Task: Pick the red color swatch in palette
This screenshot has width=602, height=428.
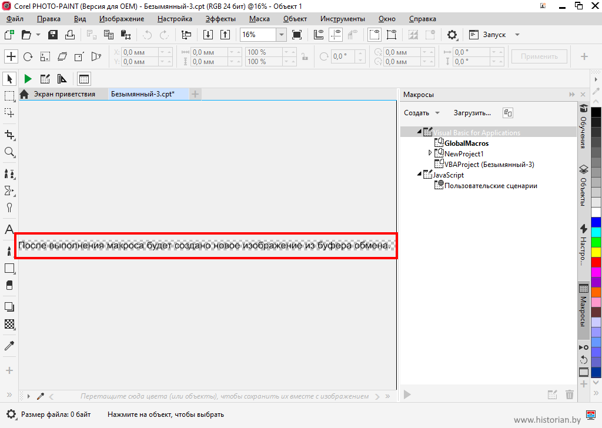Action: click(596, 262)
